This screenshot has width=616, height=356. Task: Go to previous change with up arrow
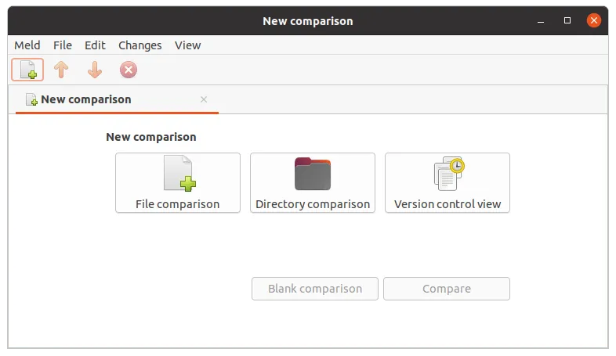(x=61, y=70)
